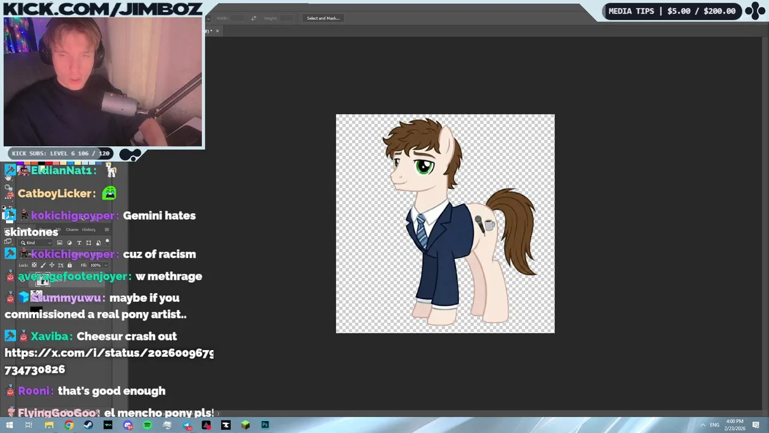Viewport: 769px width, 433px height.
Task: Filter layers by shape layers icon
Action: (89, 243)
